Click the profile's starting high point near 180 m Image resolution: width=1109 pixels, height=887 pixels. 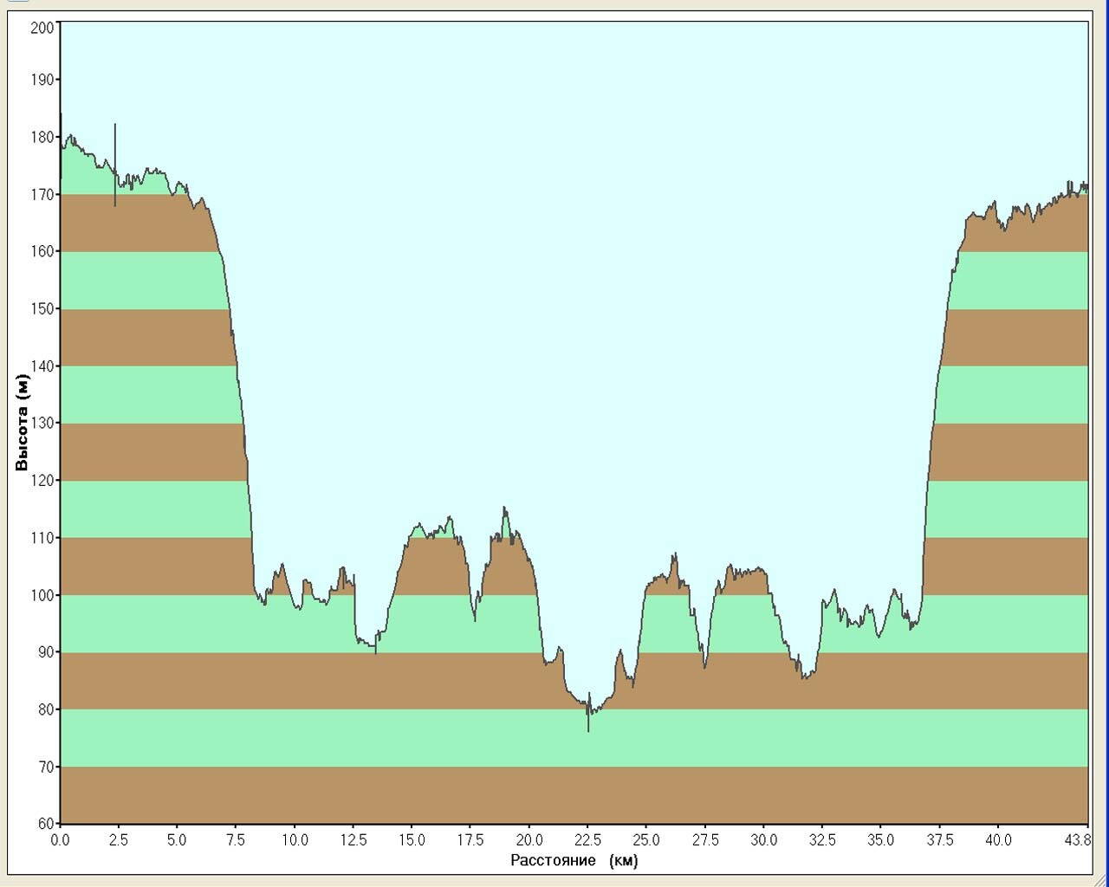(x=70, y=137)
